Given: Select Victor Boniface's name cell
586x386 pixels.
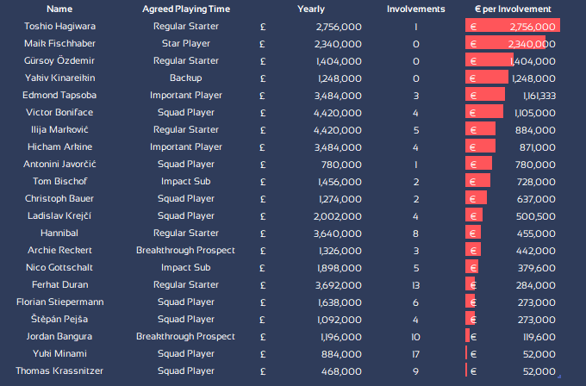Looking at the screenshot, I should click(x=59, y=113).
